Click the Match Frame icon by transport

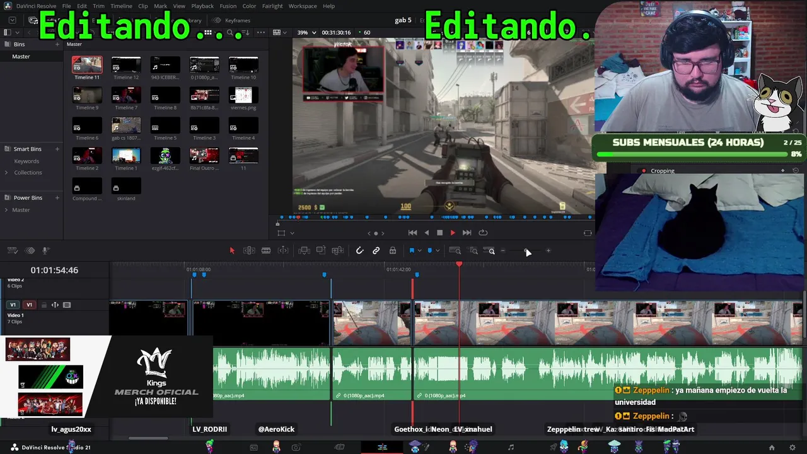click(x=588, y=233)
